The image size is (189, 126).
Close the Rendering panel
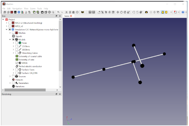[60, 94]
